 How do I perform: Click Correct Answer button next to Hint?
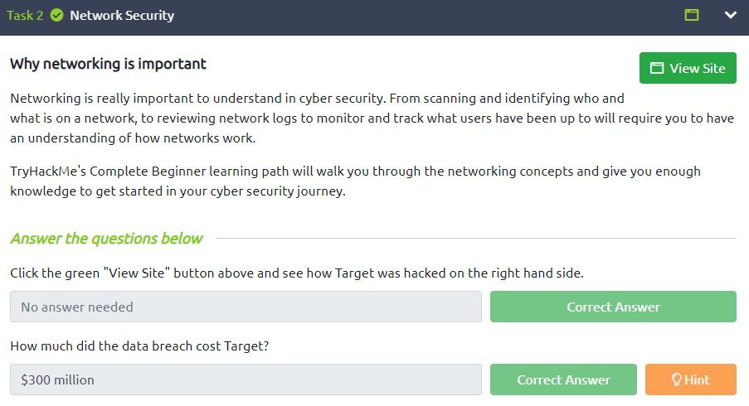click(x=563, y=379)
